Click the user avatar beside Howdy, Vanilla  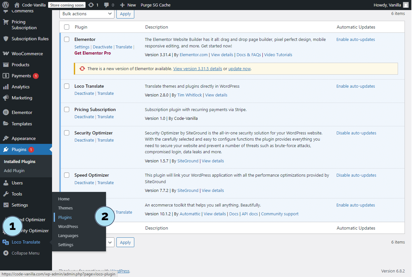(x=405, y=5)
